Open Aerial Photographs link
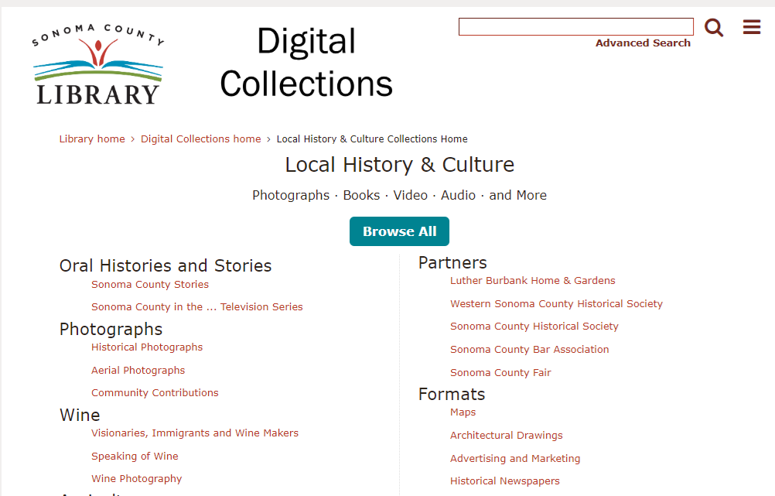775x496 pixels. [x=138, y=371]
